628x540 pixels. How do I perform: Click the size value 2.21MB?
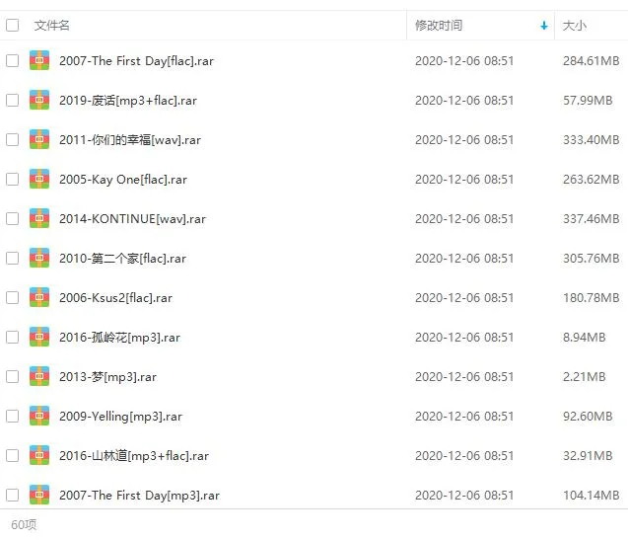pos(584,377)
